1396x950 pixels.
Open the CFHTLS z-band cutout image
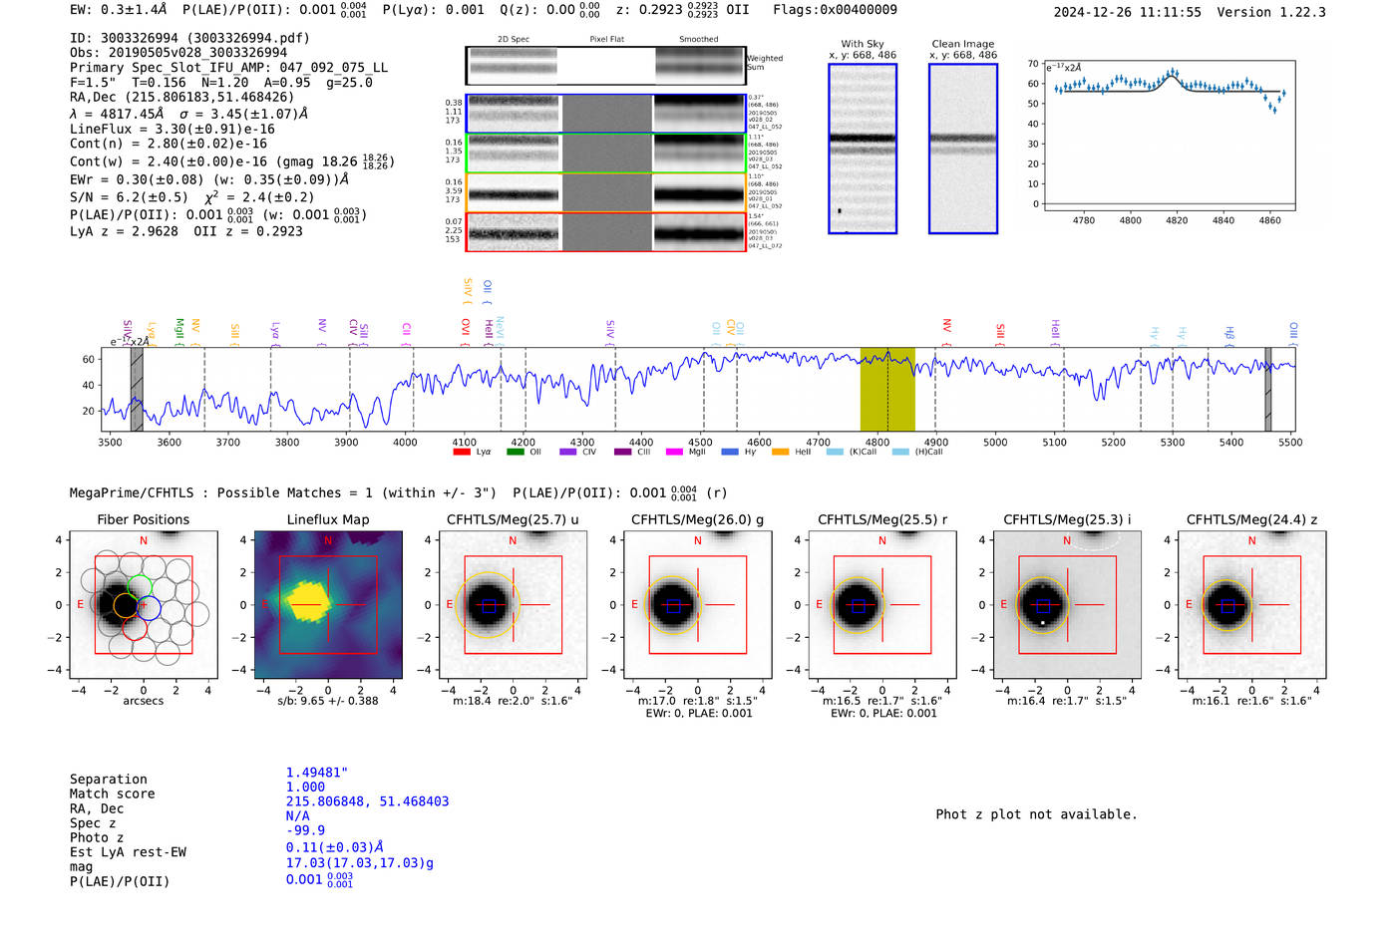coord(1252,604)
